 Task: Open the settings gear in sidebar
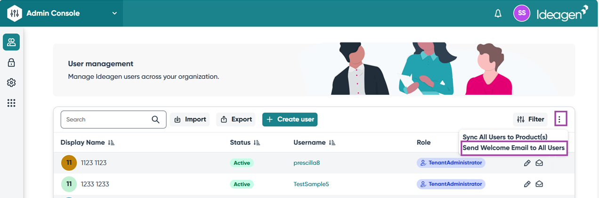click(11, 83)
